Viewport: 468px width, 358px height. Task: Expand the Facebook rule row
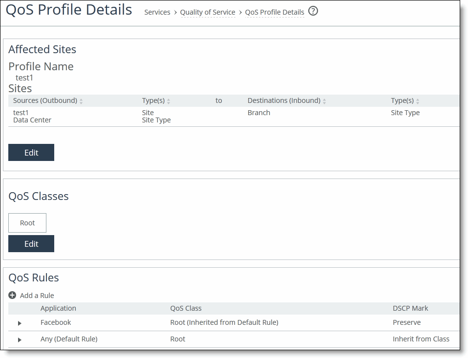(x=20, y=323)
